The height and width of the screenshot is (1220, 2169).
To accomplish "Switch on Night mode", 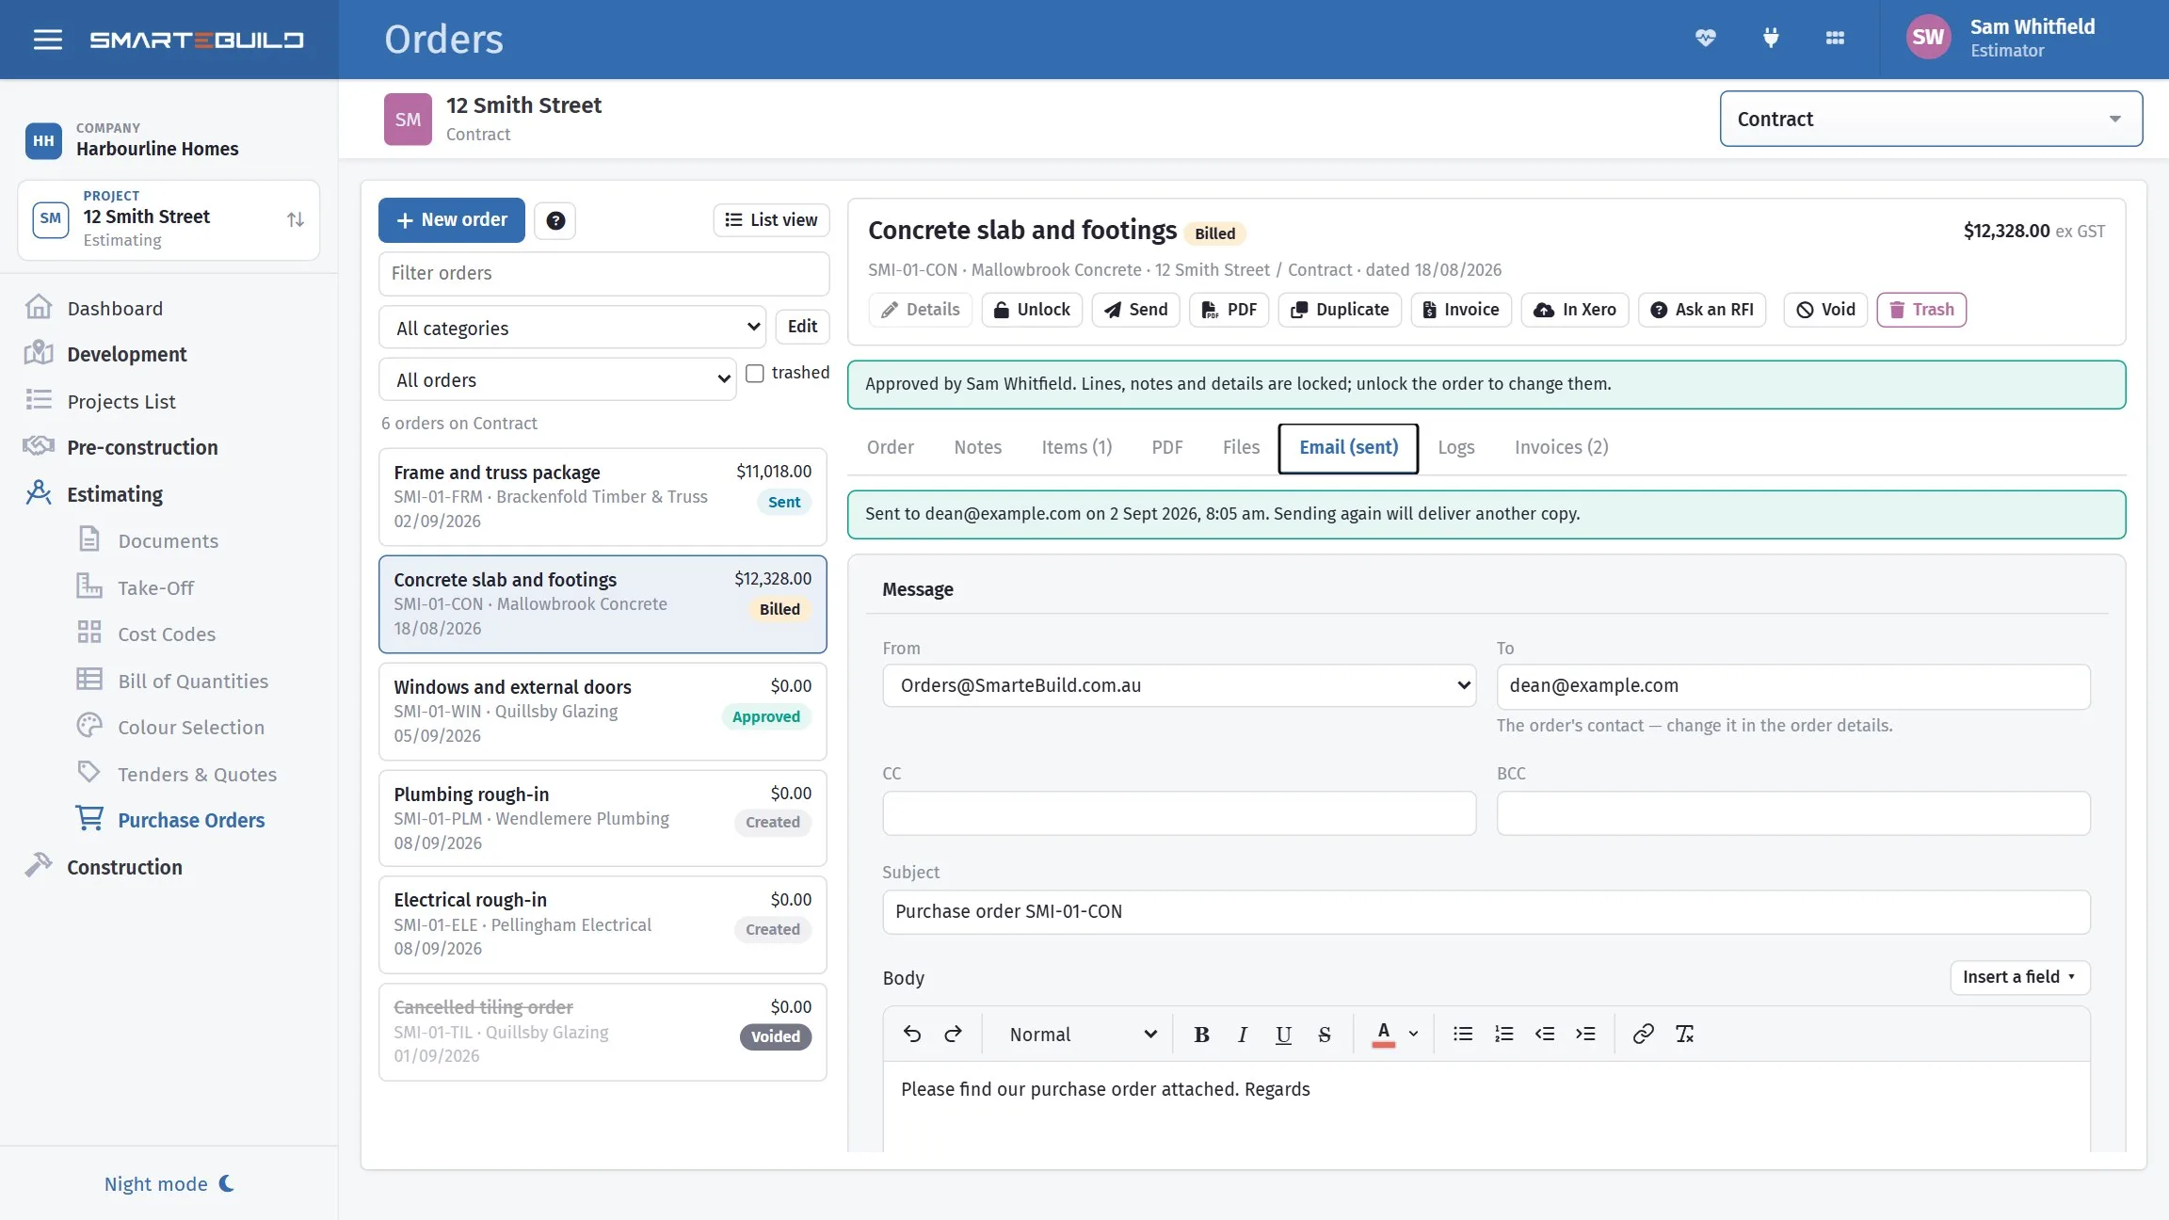I will tap(169, 1183).
